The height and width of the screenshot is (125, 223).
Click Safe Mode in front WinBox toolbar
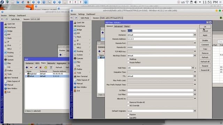coord(85,18)
